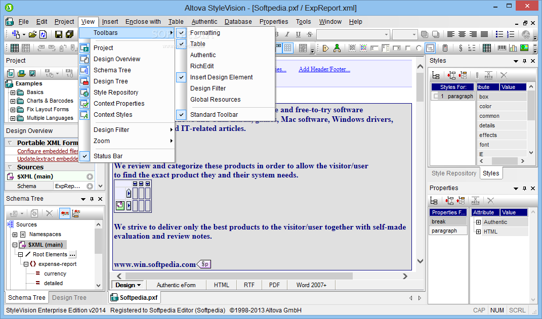Expand the Namespaces node in Schema Tree

click(x=15, y=235)
